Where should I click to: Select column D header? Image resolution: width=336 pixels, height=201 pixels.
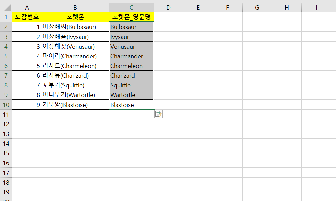click(168, 8)
